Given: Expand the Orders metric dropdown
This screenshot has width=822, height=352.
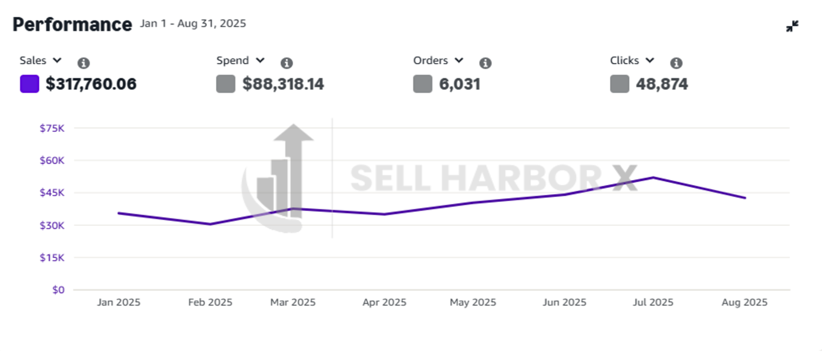Looking at the screenshot, I should pyautogui.click(x=459, y=60).
